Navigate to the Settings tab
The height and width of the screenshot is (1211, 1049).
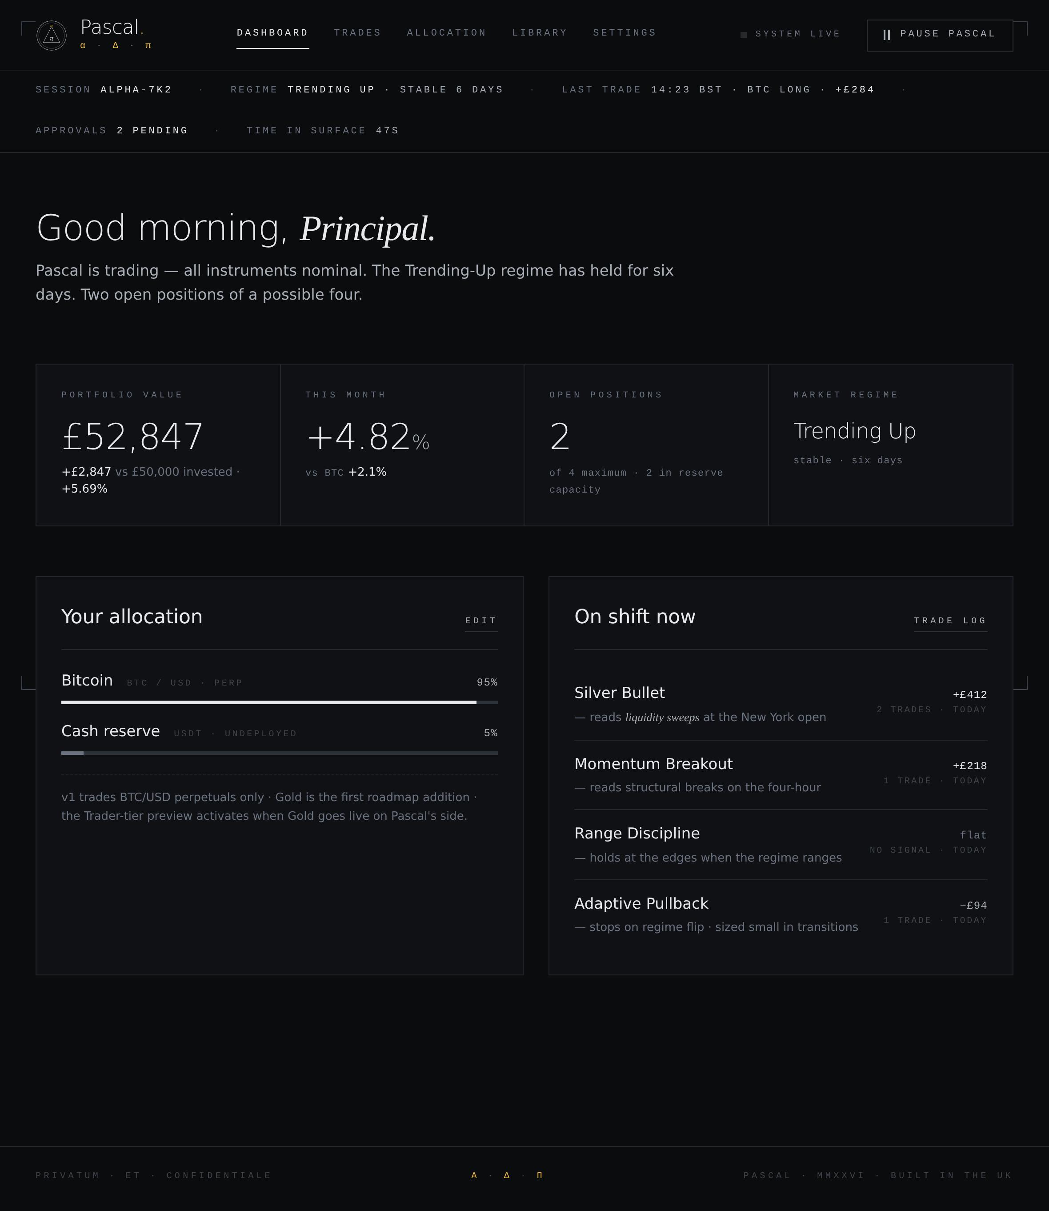tap(624, 33)
